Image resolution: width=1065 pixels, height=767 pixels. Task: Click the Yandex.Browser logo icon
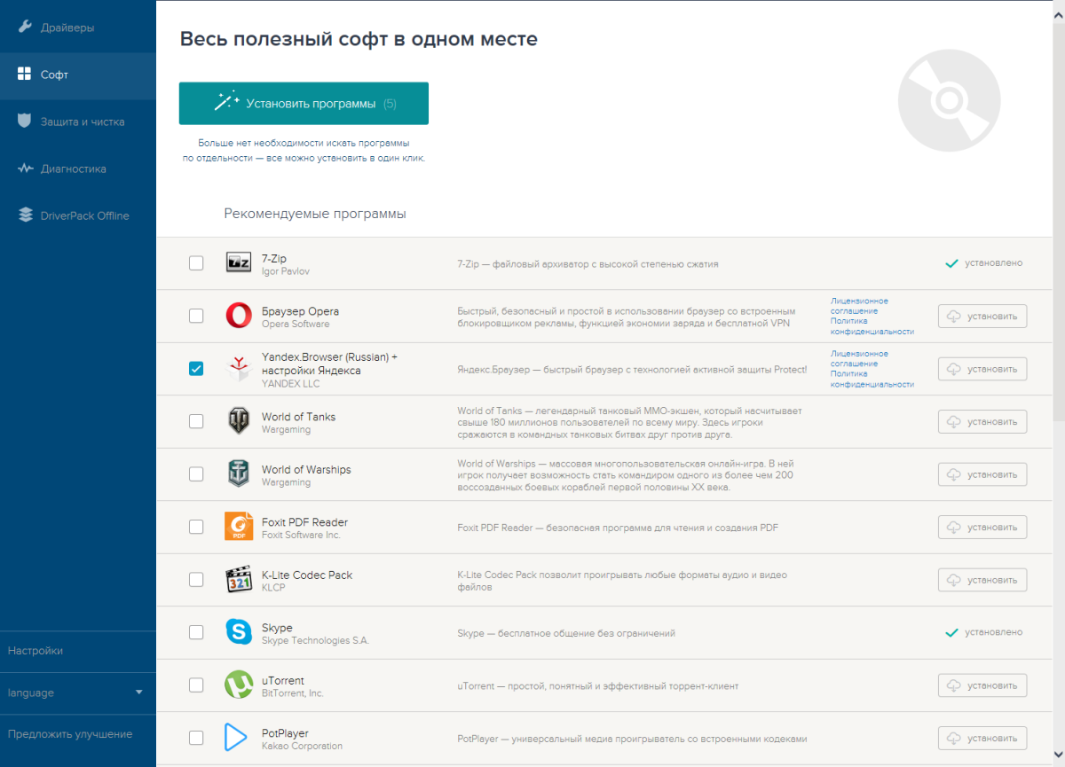tap(239, 369)
